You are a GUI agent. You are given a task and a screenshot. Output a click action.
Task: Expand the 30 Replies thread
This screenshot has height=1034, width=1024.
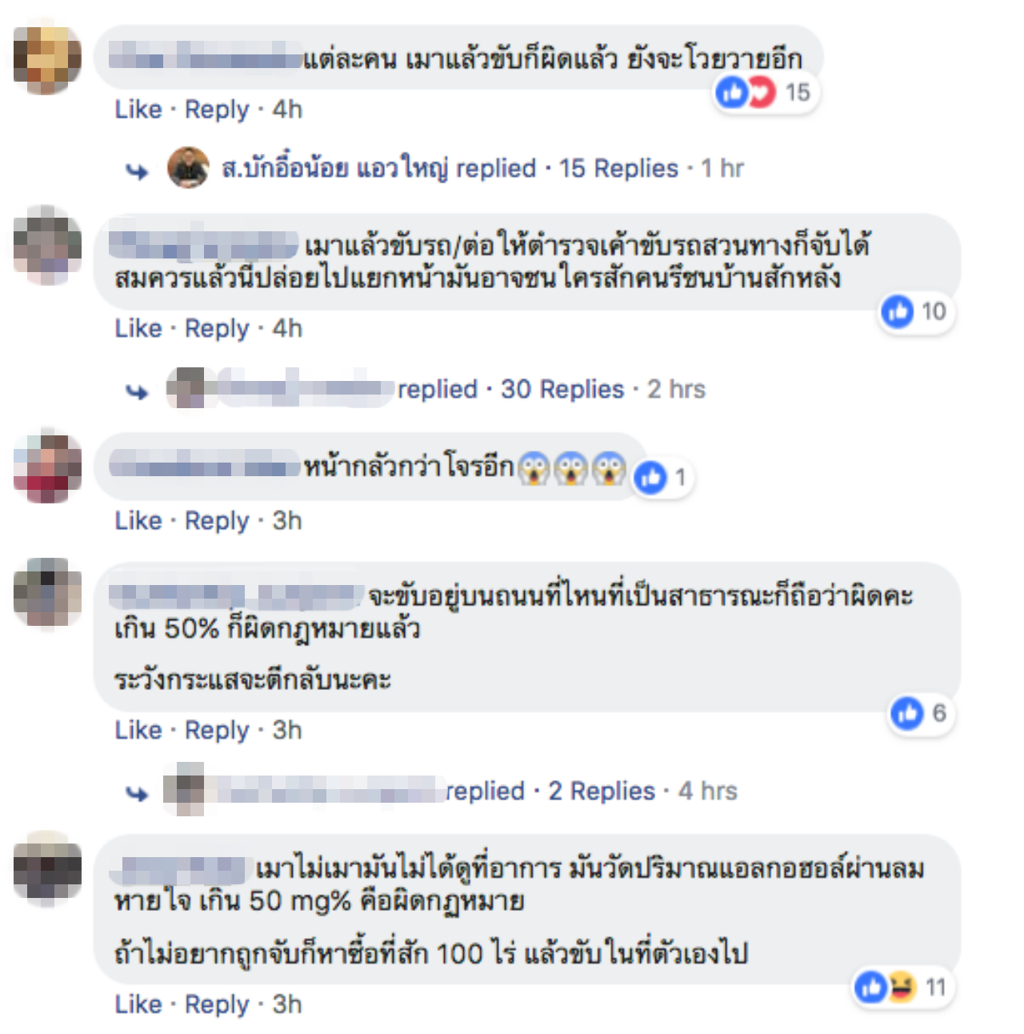pyautogui.click(x=562, y=389)
